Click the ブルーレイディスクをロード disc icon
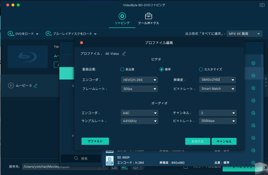This screenshot has width=268, height=175. point(49,34)
